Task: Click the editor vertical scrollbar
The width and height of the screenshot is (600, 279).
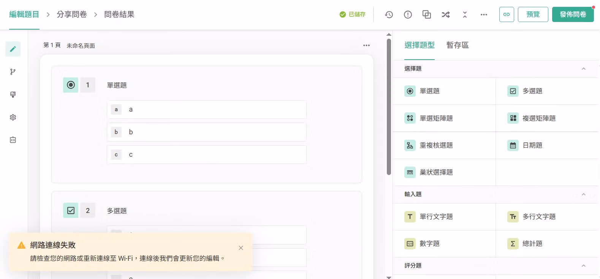Action: point(389,107)
